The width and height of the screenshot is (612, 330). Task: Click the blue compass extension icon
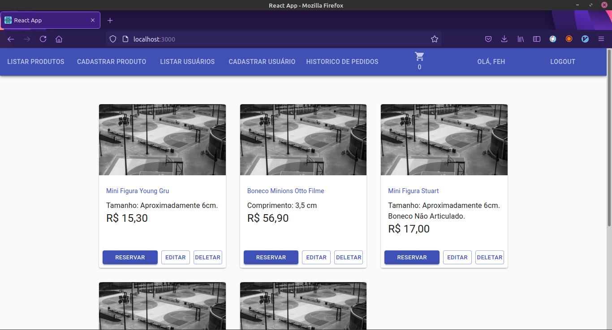click(585, 39)
